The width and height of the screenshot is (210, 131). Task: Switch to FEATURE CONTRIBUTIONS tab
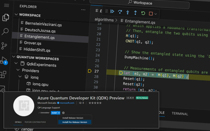pyautogui.click(x=35, y=122)
